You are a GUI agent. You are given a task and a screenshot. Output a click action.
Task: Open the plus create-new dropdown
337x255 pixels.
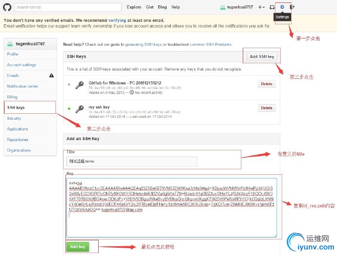(x=261, y=7)
